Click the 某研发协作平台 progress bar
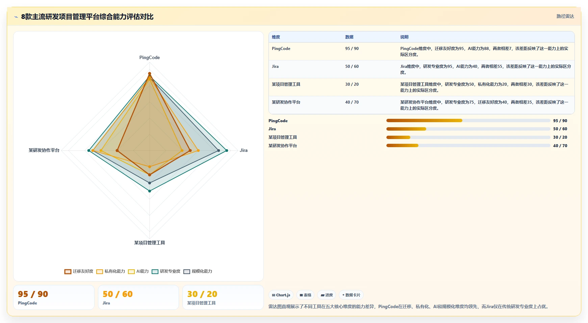The image size is (588, 323). point(468,145)
